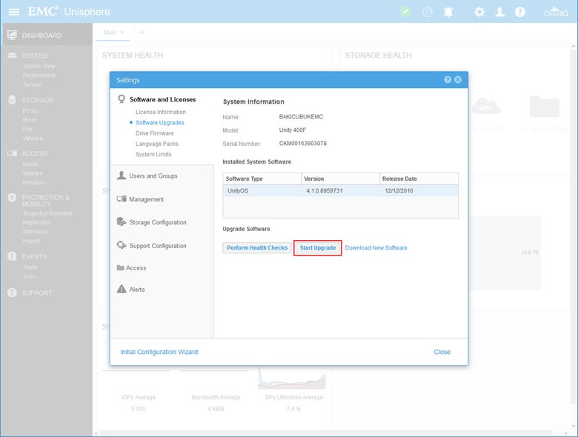
Task: Click Perform Health Checks button
Action: click(x=257, y=247)
